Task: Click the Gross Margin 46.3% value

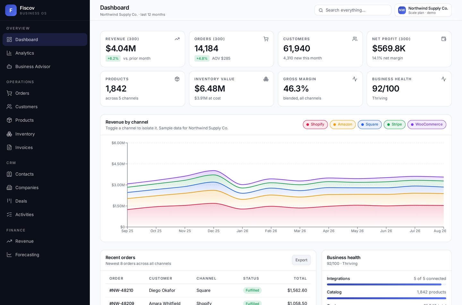Action: coord(296,89)
